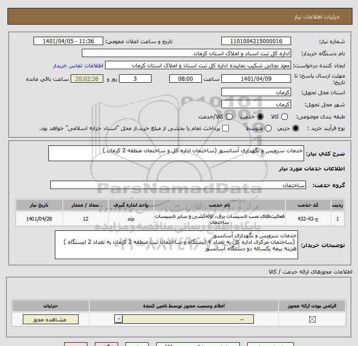Click the service name cell in row 1

tap(219, 219)
